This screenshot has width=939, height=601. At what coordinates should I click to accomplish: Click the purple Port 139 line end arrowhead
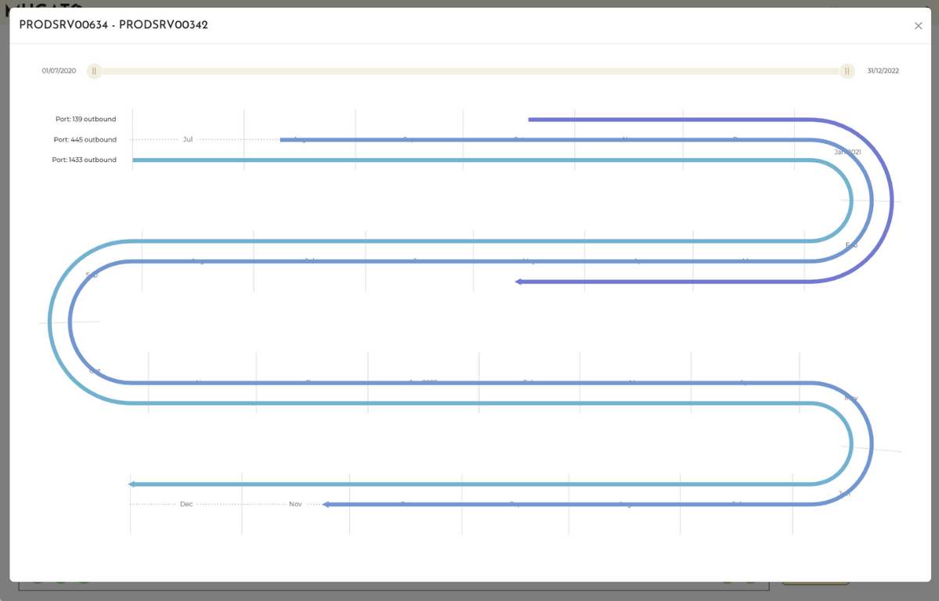coord(518,282)
